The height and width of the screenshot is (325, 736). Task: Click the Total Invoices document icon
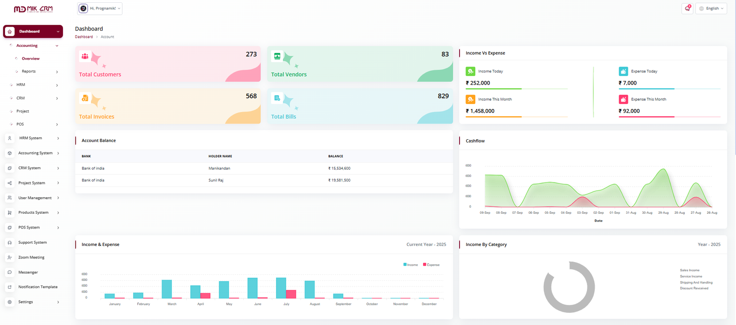coord(85,98)
